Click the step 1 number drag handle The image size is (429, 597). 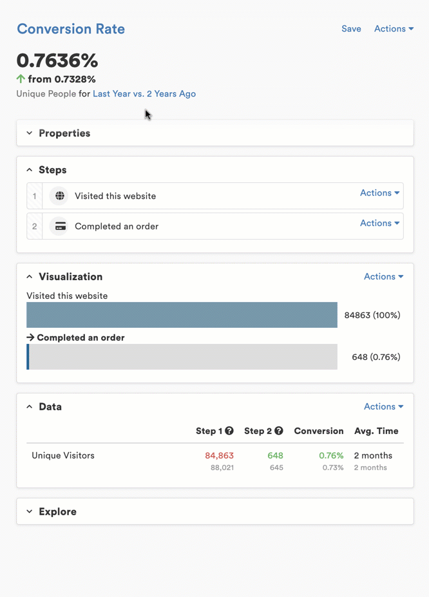pyautogui.click(x=35, y=196)
